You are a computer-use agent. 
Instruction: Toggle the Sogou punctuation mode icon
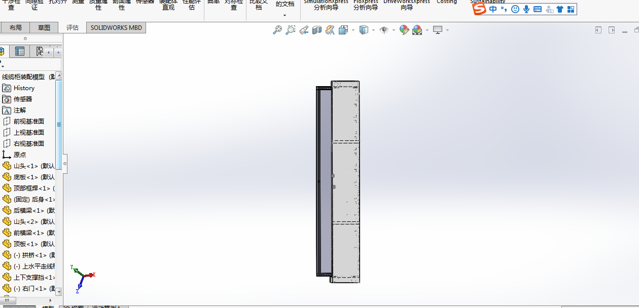click(x=504, y=9)
